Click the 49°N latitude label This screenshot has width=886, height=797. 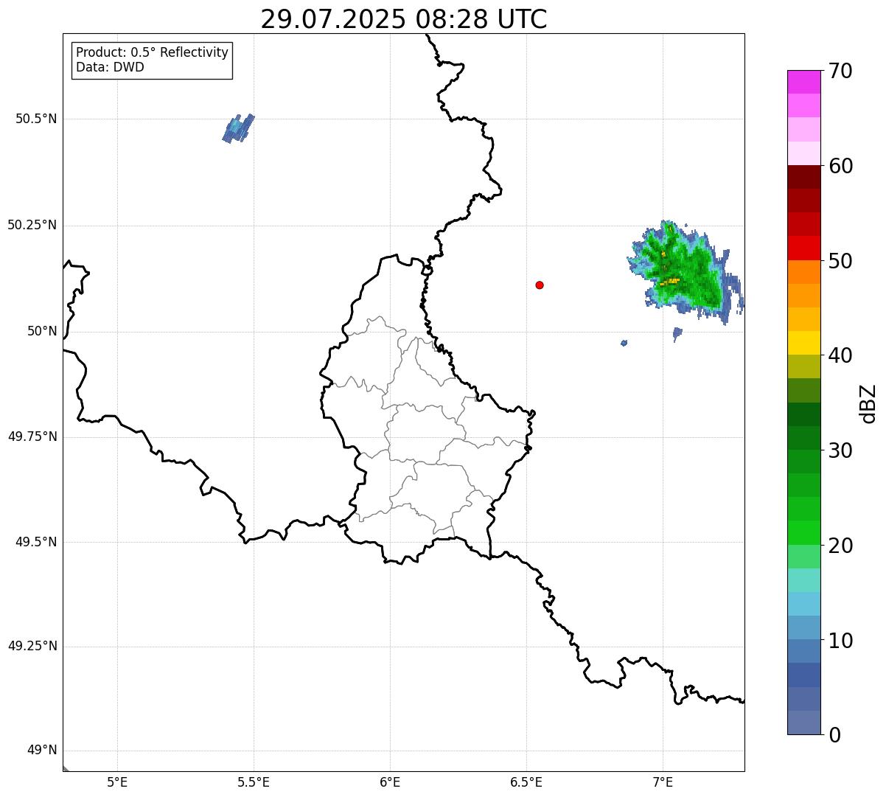click(x=42, y=751)
